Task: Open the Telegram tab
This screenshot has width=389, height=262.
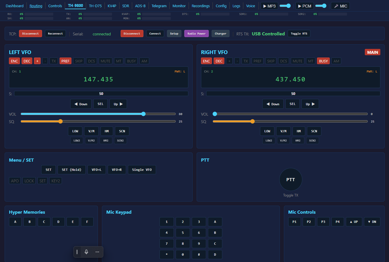Action: 159,6
